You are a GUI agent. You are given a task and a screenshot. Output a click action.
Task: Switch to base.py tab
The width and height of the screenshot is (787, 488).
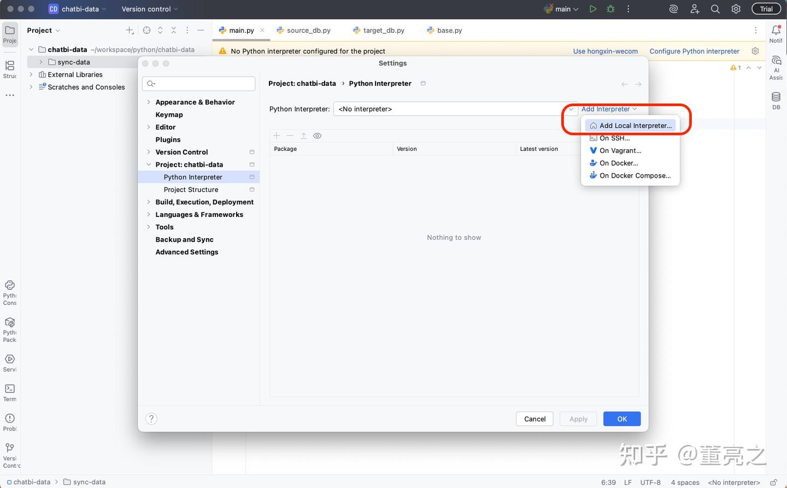tap(445, 31)
